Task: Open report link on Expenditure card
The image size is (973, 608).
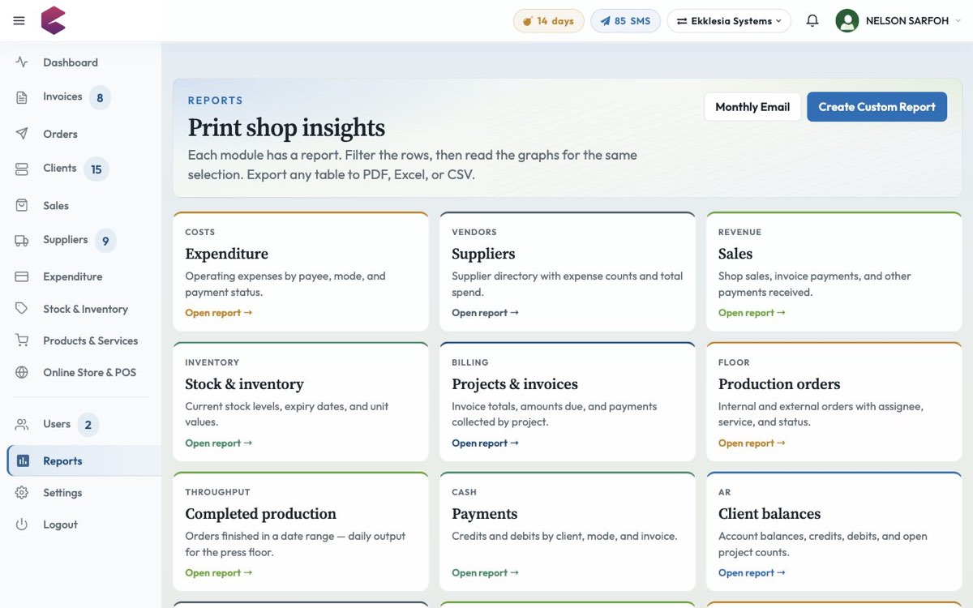Action: 218,313
